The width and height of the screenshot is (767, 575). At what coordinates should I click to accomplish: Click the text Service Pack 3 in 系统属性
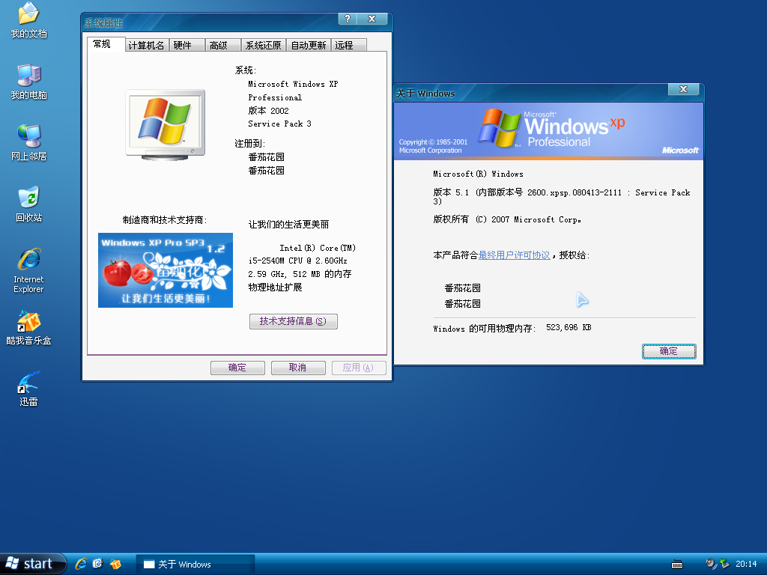(279, 124)
